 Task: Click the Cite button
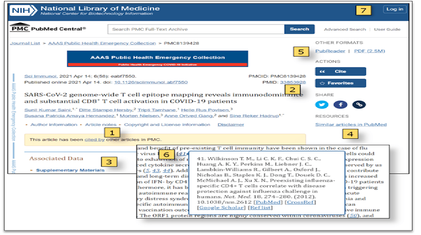point(341,71)
